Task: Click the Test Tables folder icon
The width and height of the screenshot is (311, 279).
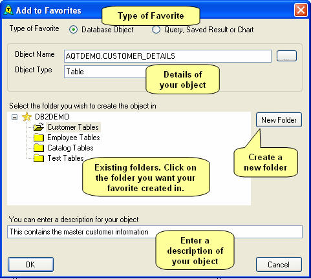Action: coord(39,158)
